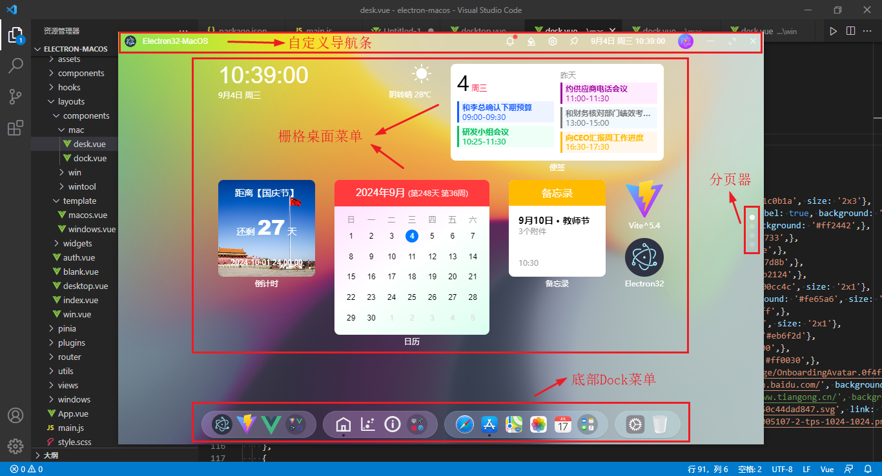882x476 pixels.
Task: Open VS Code Manage gear icon
Action: pos(15,446)
